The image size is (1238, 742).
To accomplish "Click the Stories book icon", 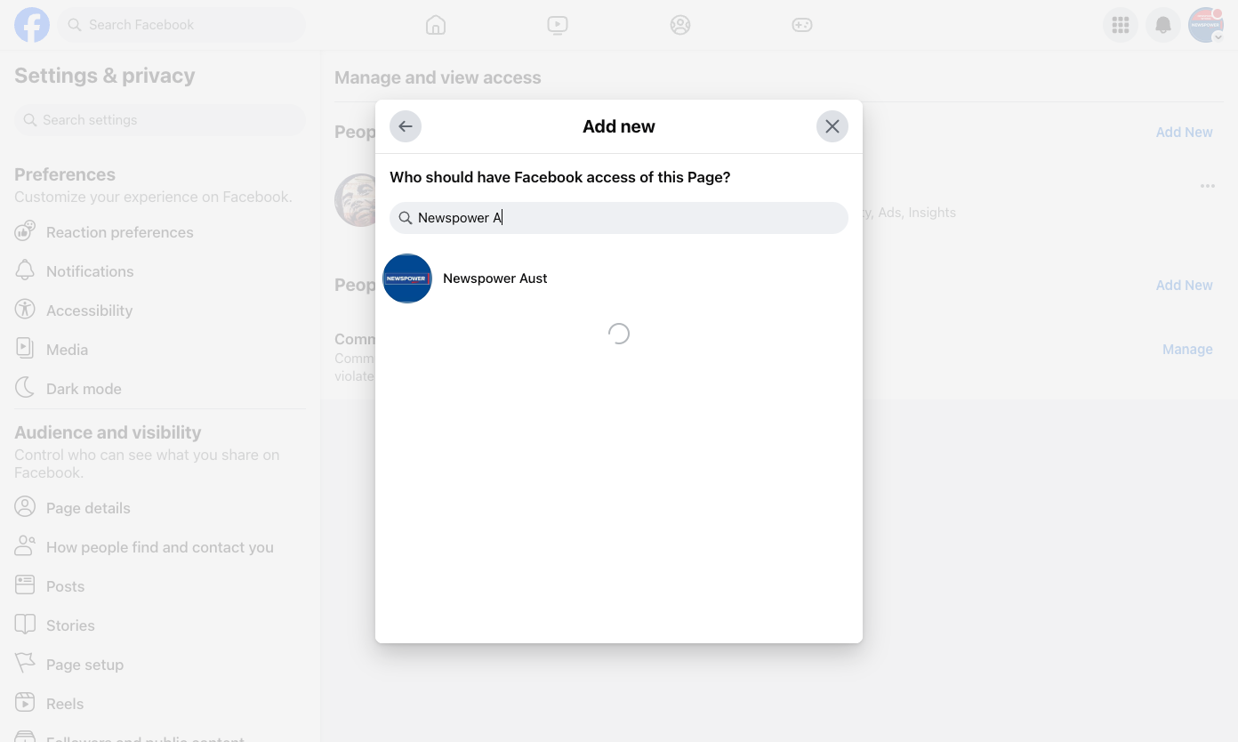I will pyautogui.click(x=25, y=625).
